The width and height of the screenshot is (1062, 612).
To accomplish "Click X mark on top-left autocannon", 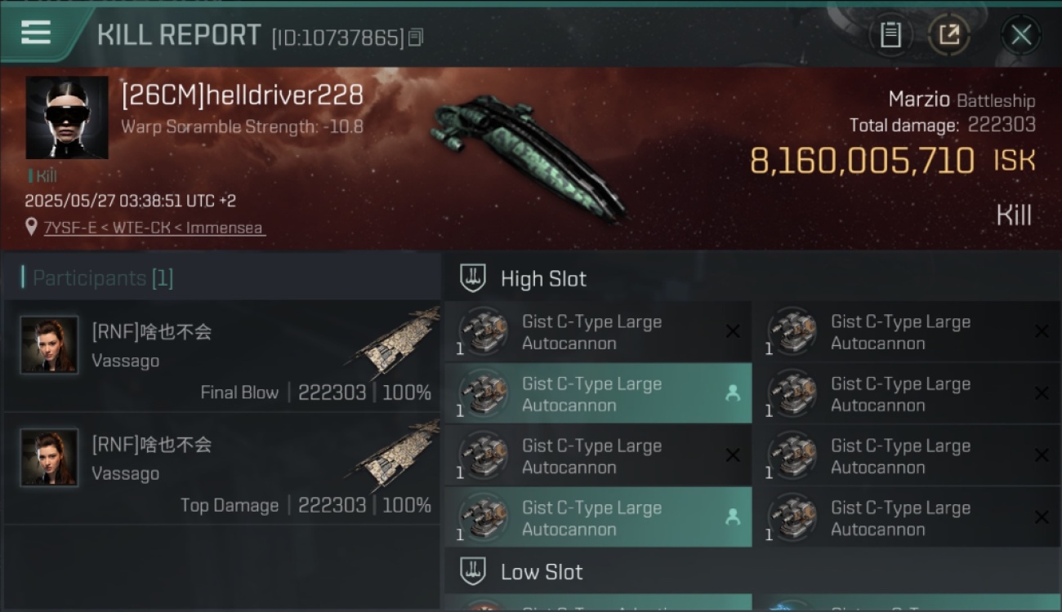I will pyautogui.click(x=733, y=331).
